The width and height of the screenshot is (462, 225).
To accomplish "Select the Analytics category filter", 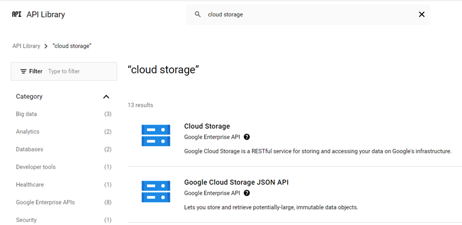I will [x=28, y=132].
